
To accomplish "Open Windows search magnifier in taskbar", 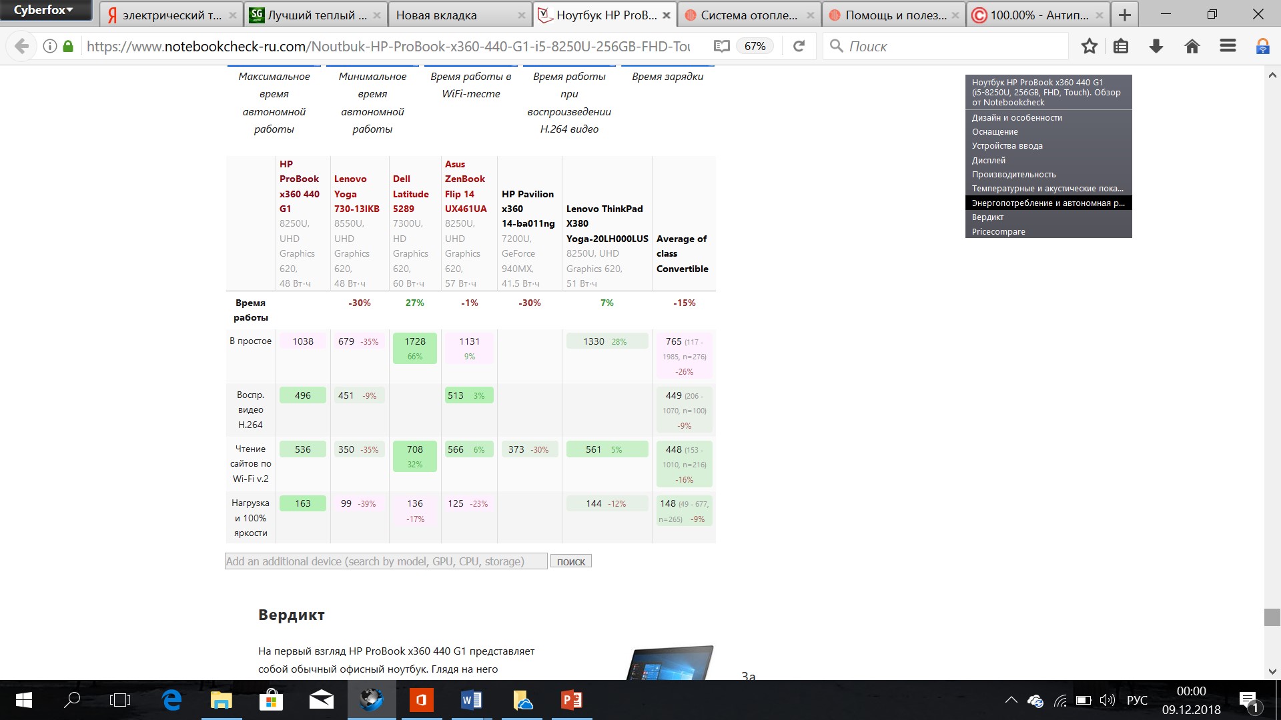I will pyautogui.click(x=71, y=700).
